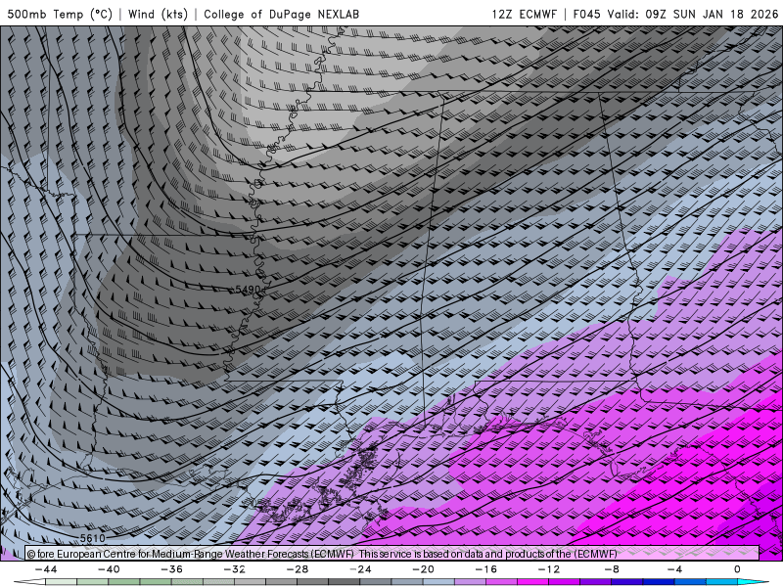Click the "500mb Temp (°C)" title text

(60, 14)
